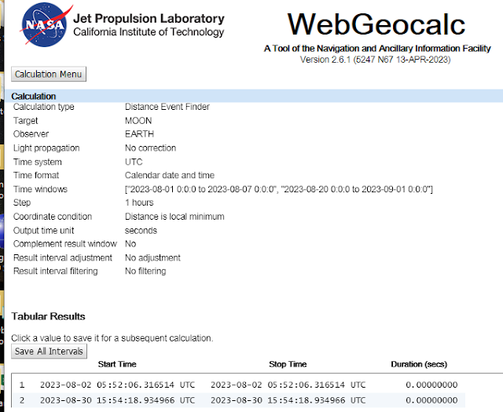Screen dimensions: 503x412
Task: Click row number 1 in results
Action: [22, 385]
